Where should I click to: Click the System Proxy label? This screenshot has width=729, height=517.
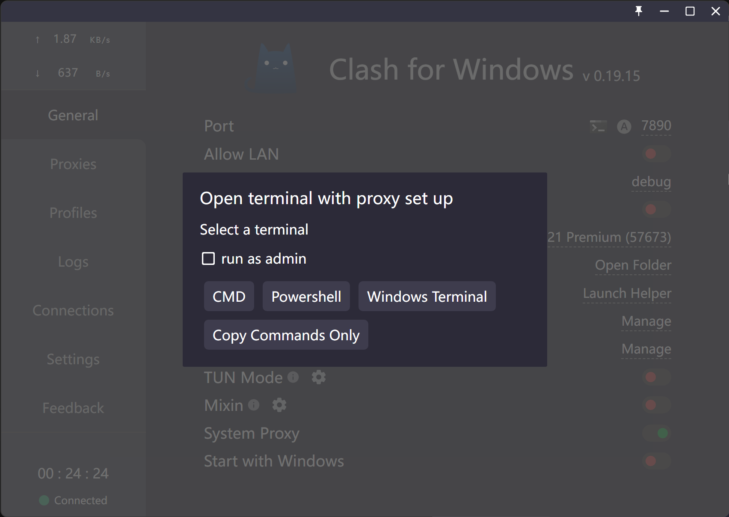(x=252, y=434)
